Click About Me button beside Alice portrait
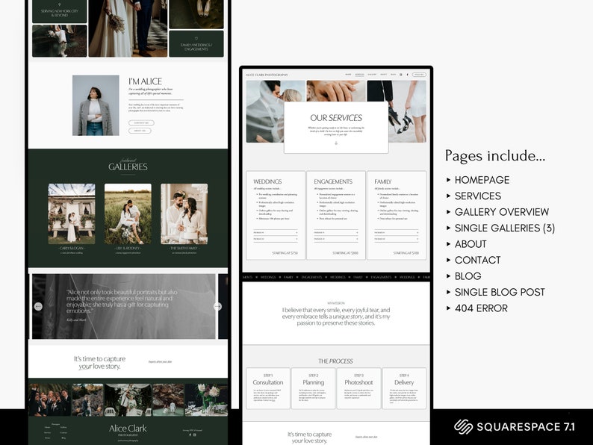Image resolution: width=593 pixels, height=445 pixels. (140, 131)
